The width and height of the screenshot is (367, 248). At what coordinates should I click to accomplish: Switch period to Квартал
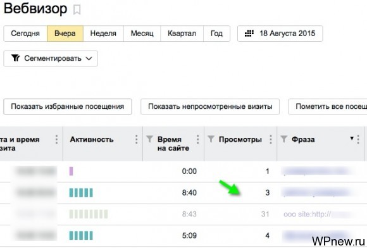(x=182, y=34)
